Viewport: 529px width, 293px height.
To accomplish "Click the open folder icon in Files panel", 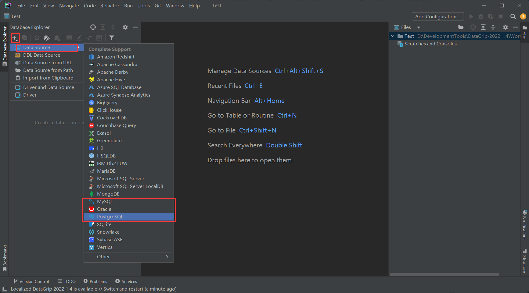I will click(x=461, y=27).
